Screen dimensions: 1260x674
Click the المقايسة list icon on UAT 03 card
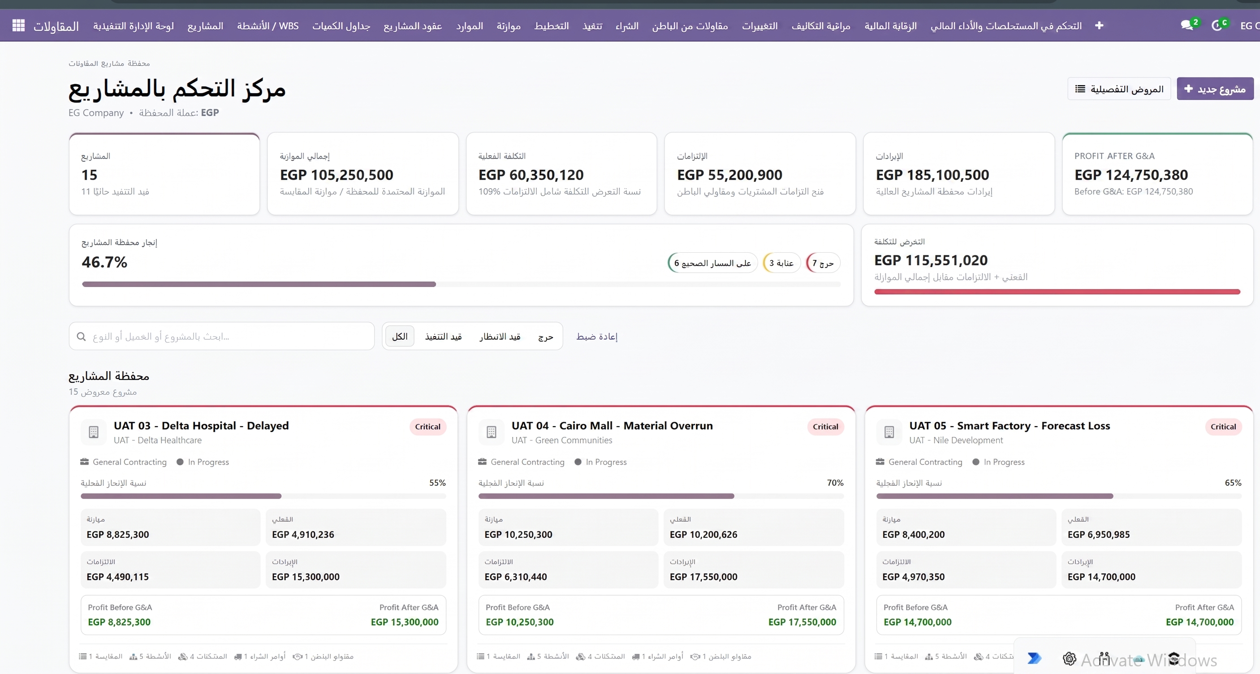point(82,657)
